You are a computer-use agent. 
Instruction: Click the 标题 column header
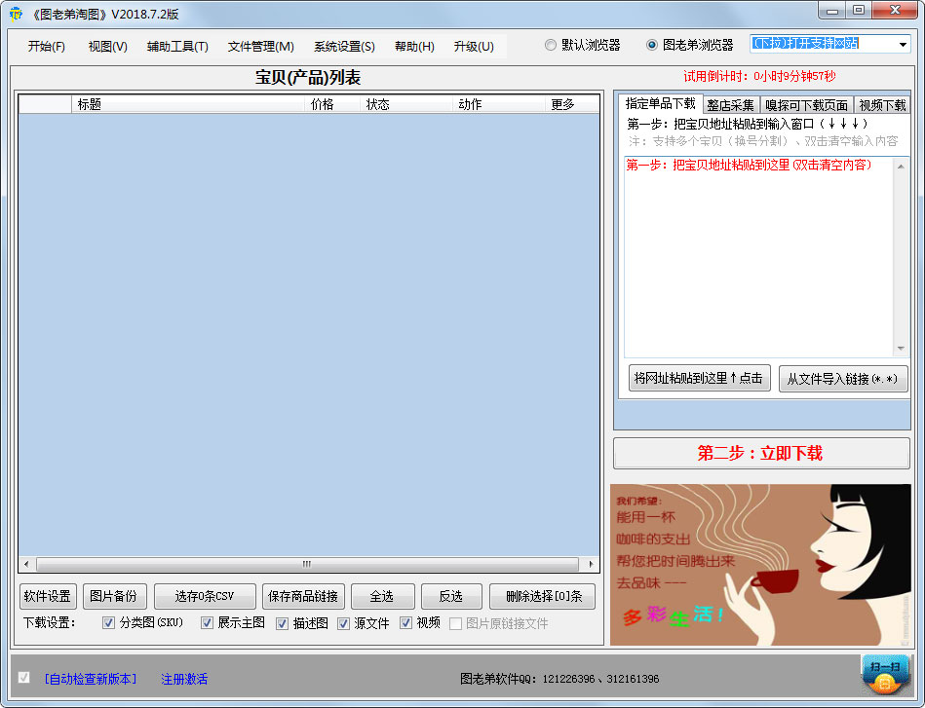(x=187, y=104)
